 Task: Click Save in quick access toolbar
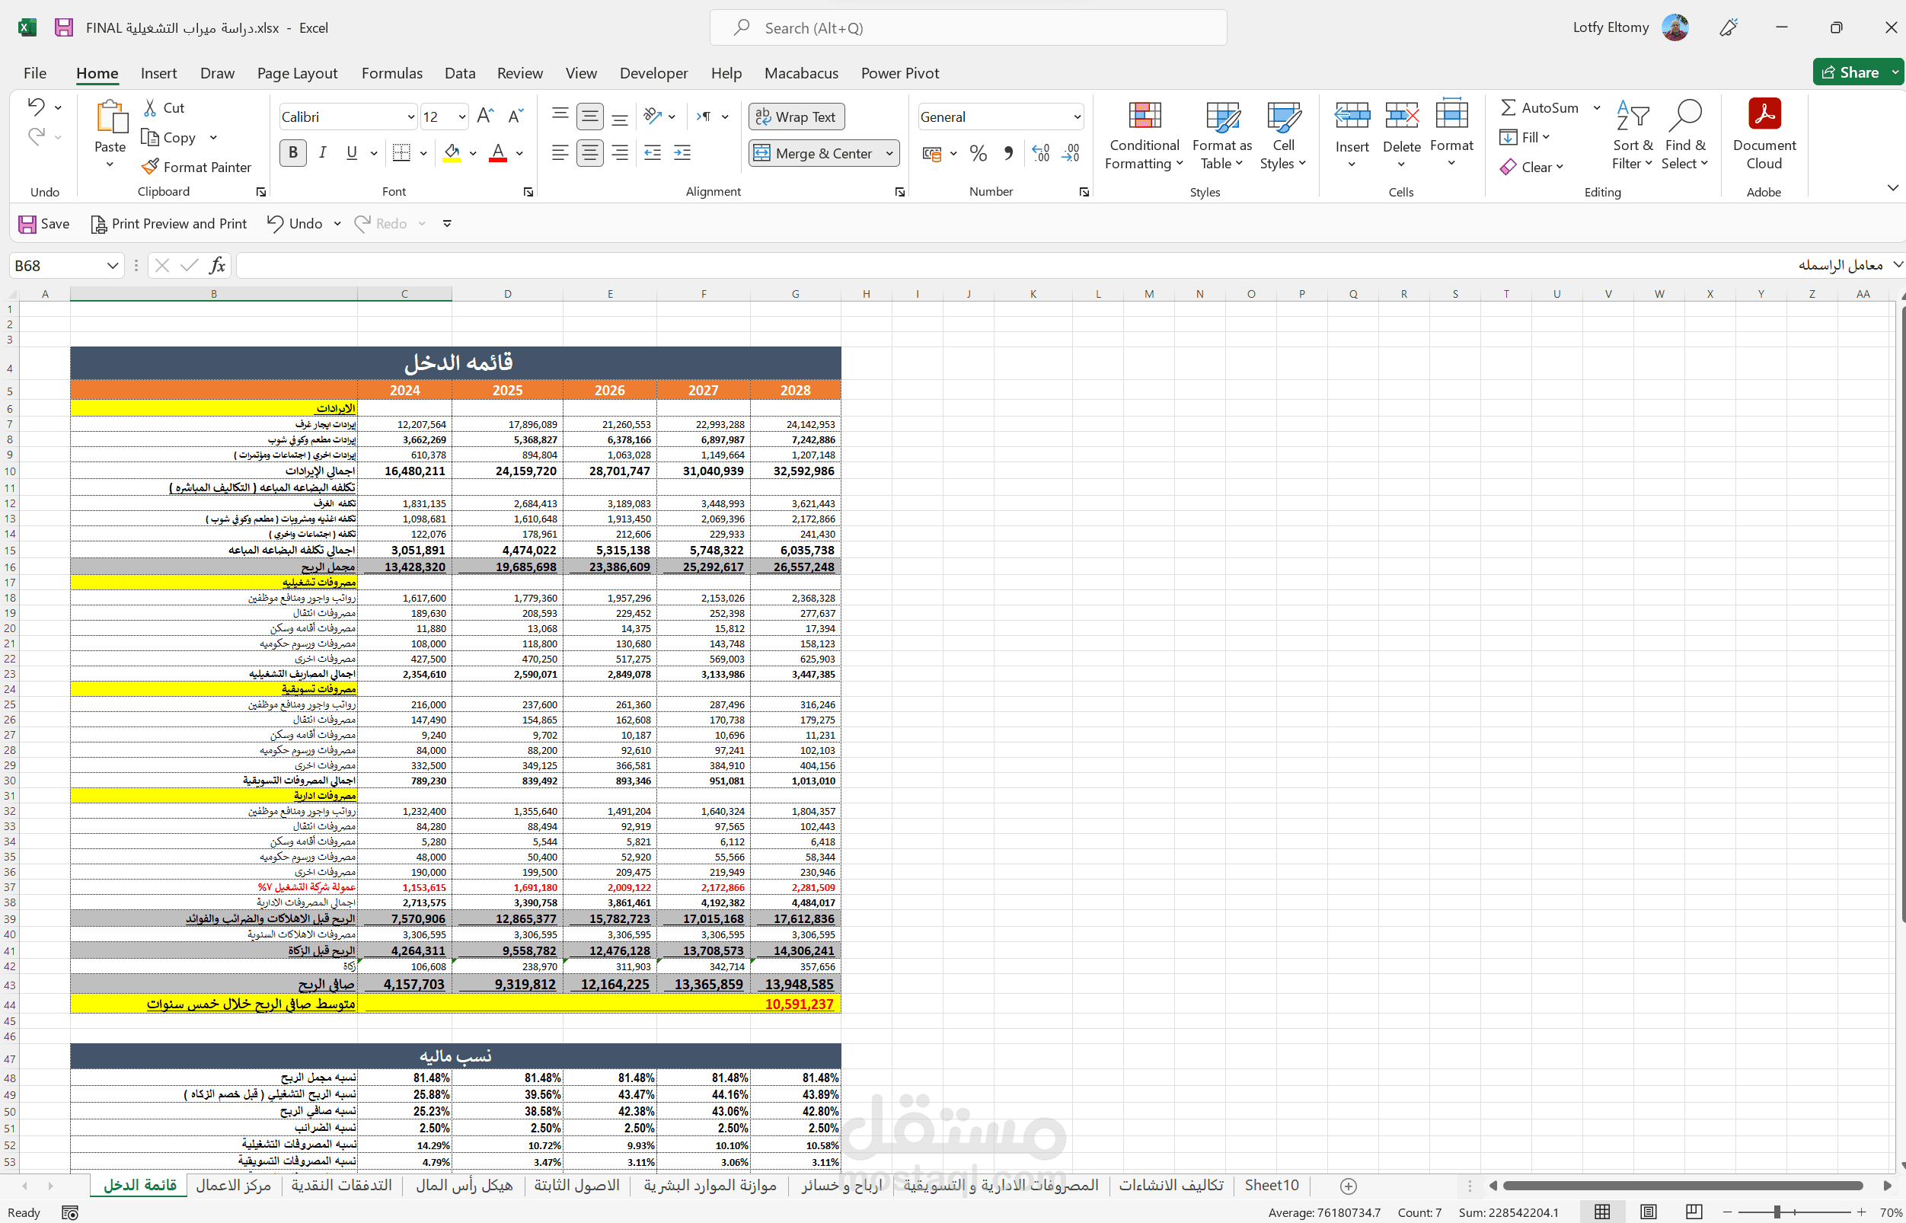coord(44,224)
